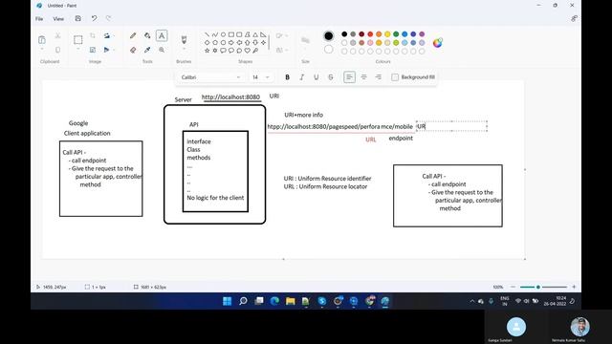This screenshot has width=612, height=344.
Task: Expand the selection tool dropdown arrow
Action: pyautogui.click(x=78, y=50)
